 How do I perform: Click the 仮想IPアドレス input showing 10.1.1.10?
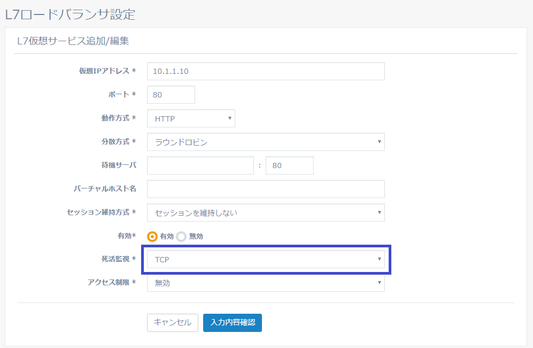266,71
